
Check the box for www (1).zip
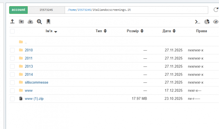point(12,99)
